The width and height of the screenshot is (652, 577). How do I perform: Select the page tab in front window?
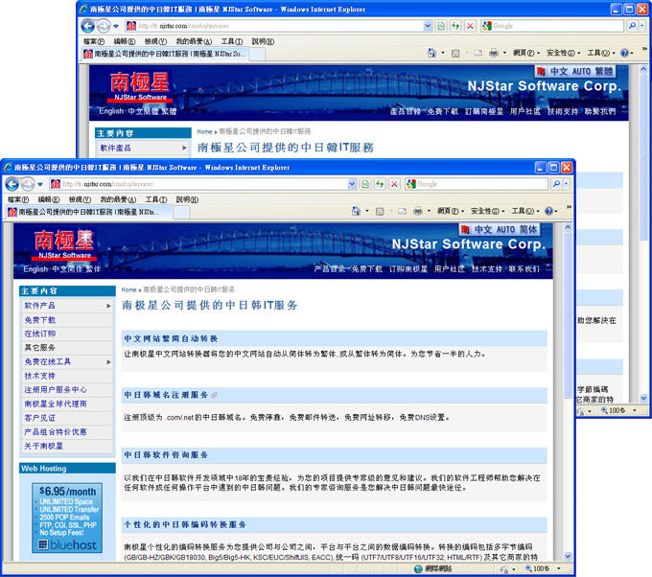(89, 212)
